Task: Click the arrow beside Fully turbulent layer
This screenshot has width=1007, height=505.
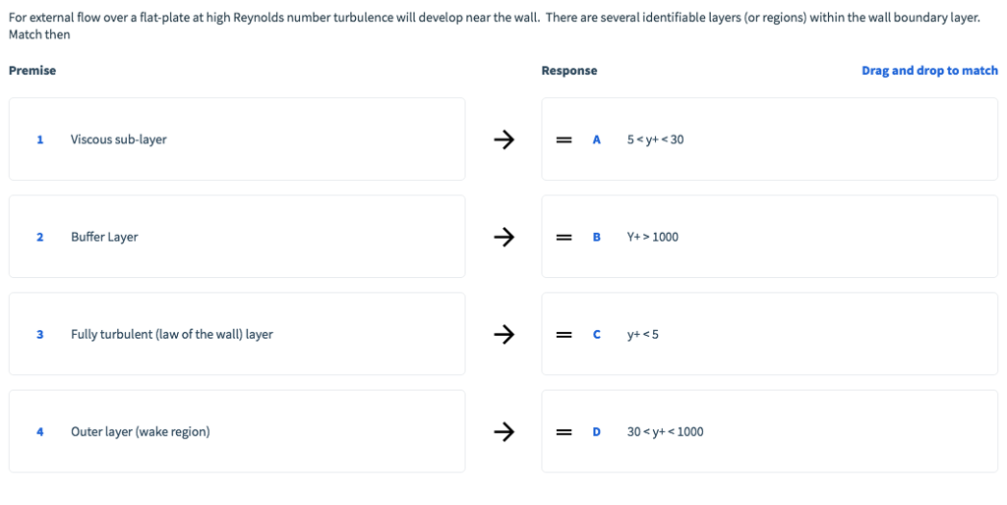Action: [x=503, y=334]
